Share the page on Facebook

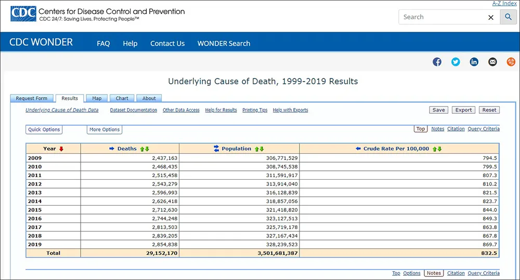coord(437,62)
